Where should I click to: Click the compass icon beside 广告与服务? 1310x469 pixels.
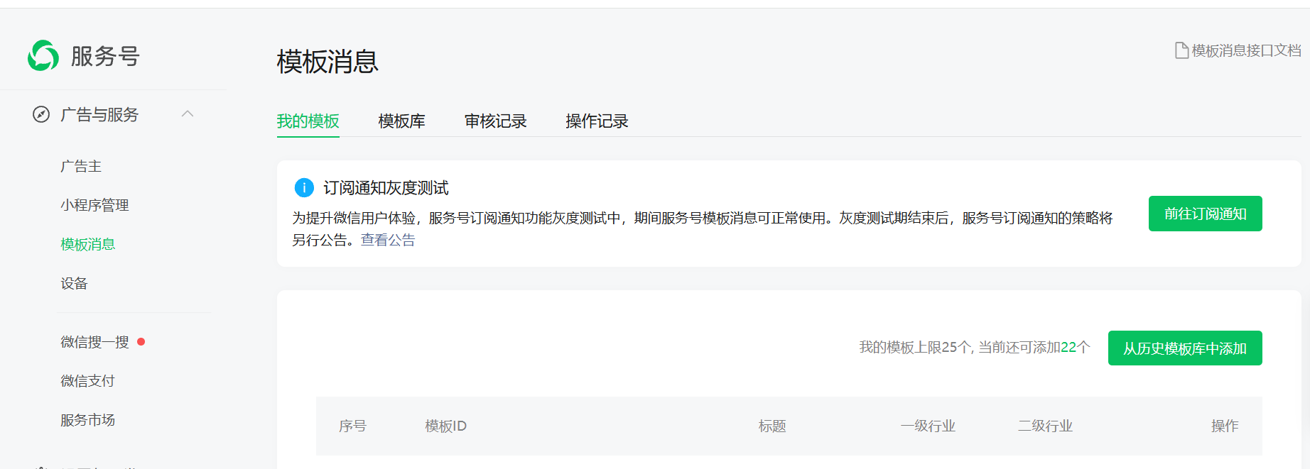click(41, 114)
